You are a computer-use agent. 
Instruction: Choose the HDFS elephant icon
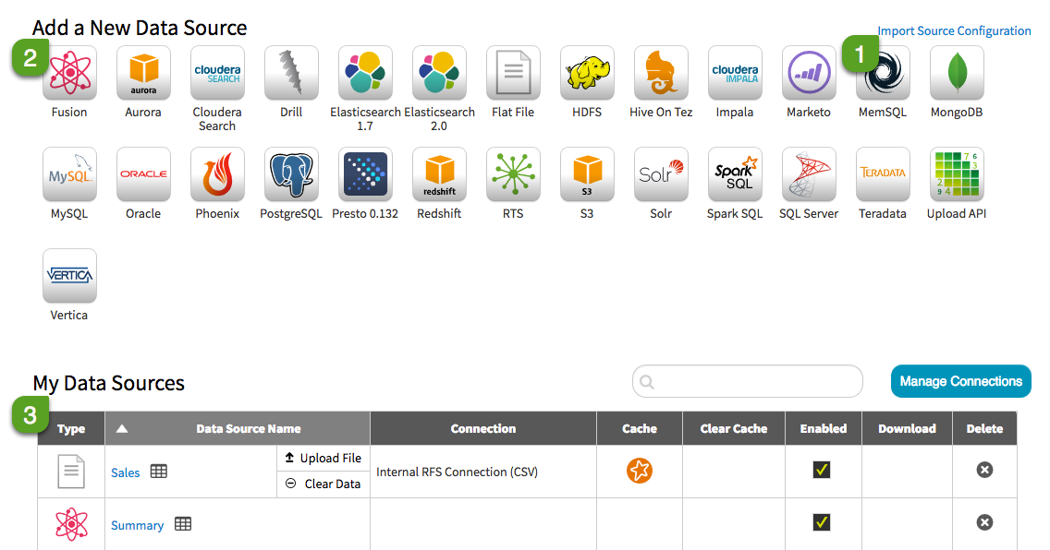(x=587, y=72)
